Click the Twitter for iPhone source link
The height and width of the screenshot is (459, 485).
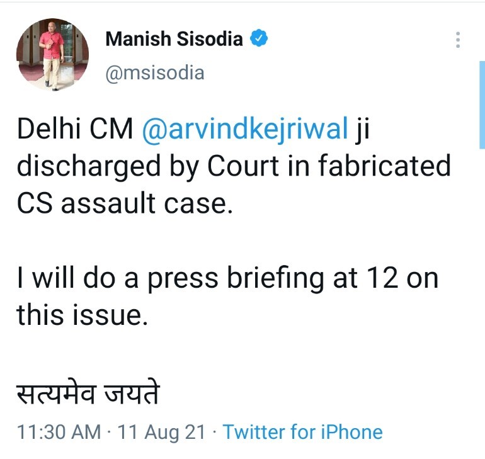[302, 432]
